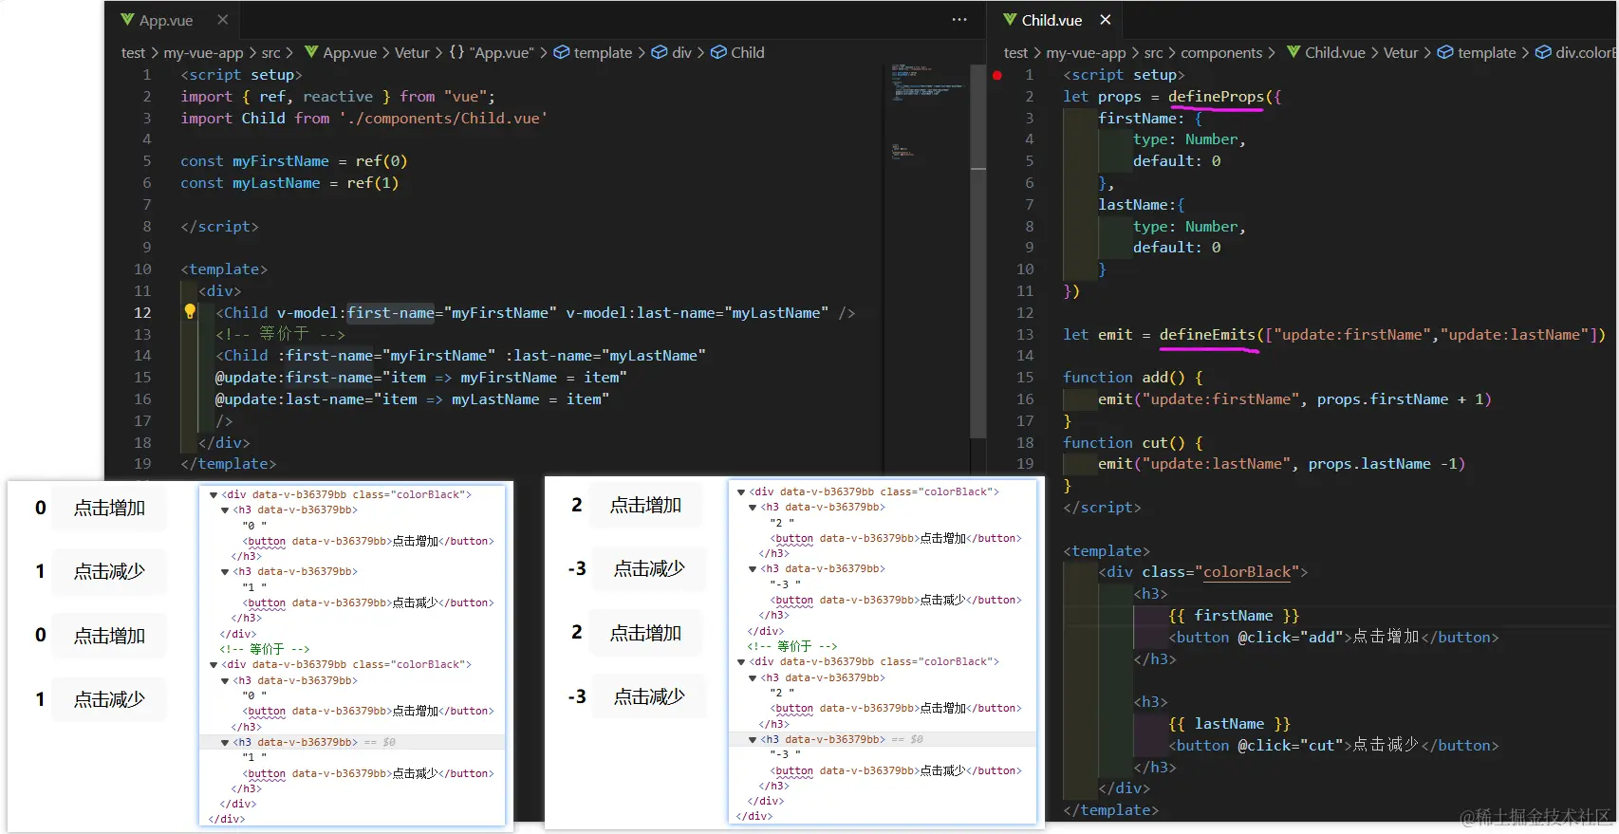
Task: Click the div.colorB breadcrumb icon in the Child.vue editor
Action: click(x=1544, y=52)
